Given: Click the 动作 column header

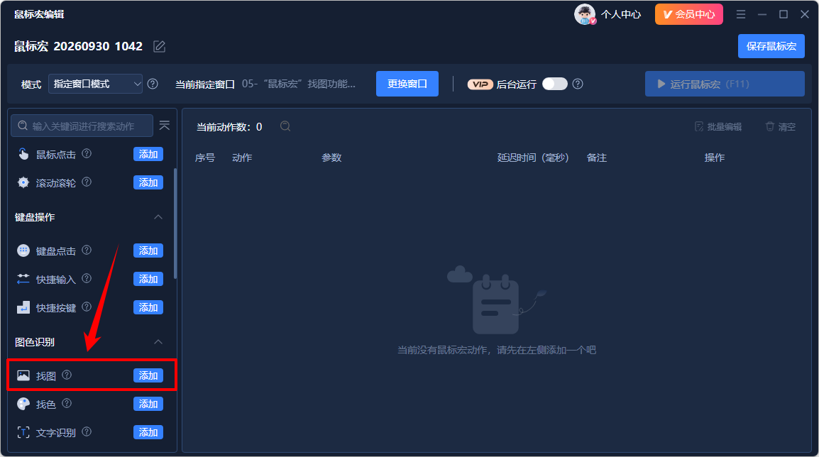Looking at the screenshot, I should coord(242,158).
